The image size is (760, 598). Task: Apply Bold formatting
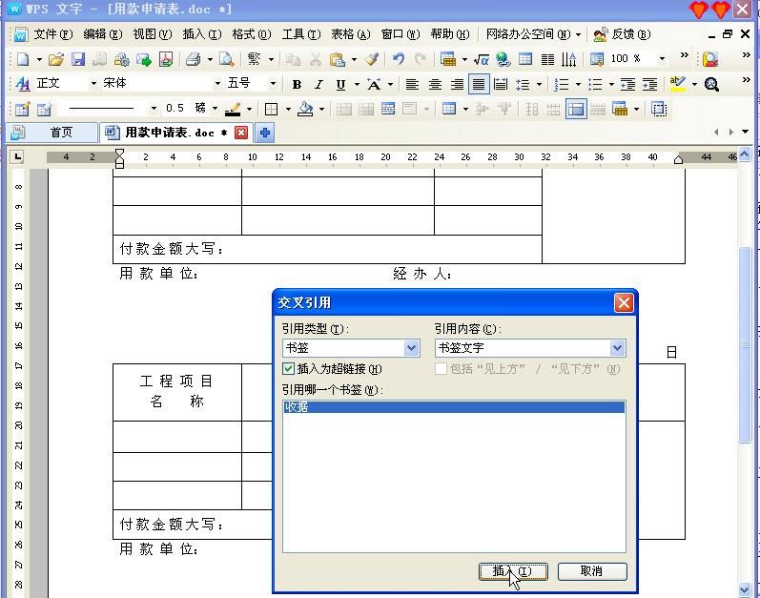[297, 85]
